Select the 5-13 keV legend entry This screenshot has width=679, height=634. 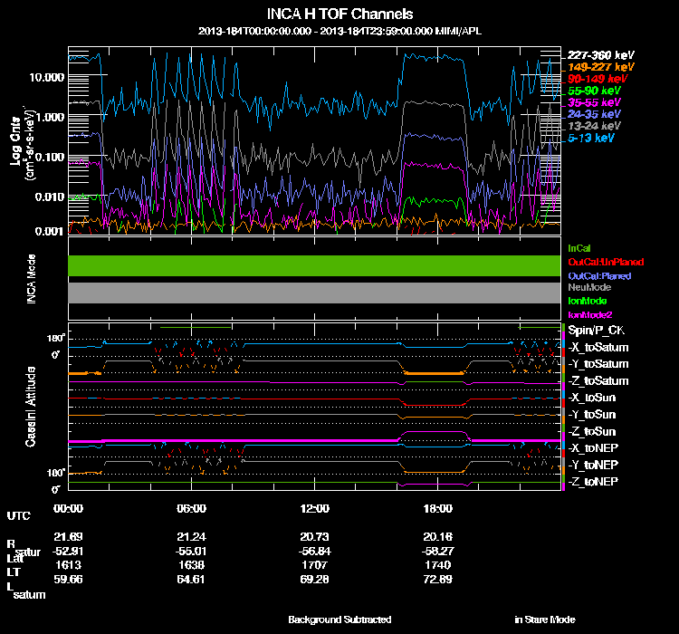pyautogui.click(x=592, y=138)
